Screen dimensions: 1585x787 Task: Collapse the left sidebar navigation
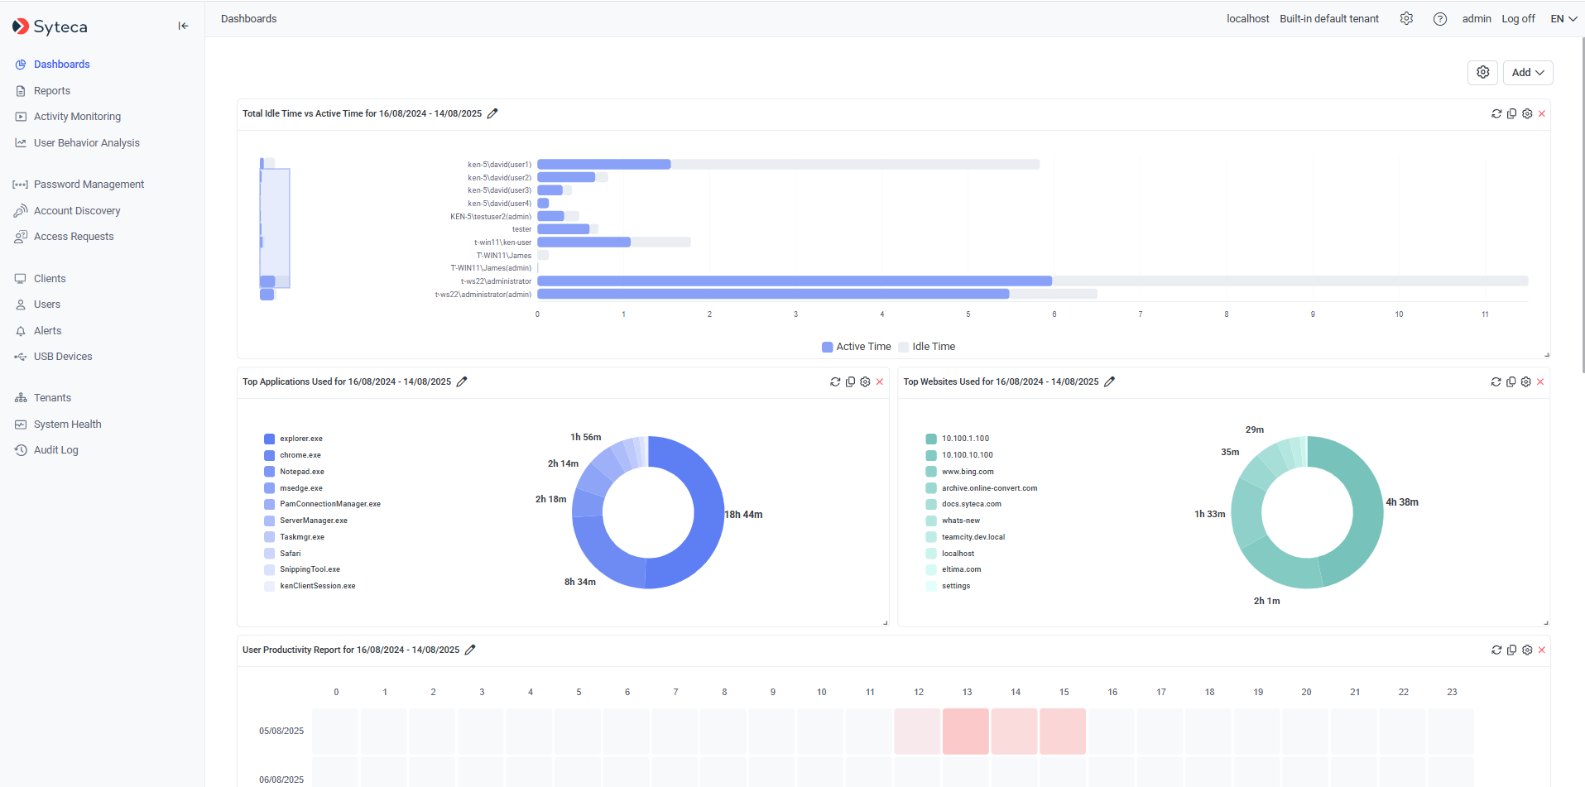click(183, 26)
